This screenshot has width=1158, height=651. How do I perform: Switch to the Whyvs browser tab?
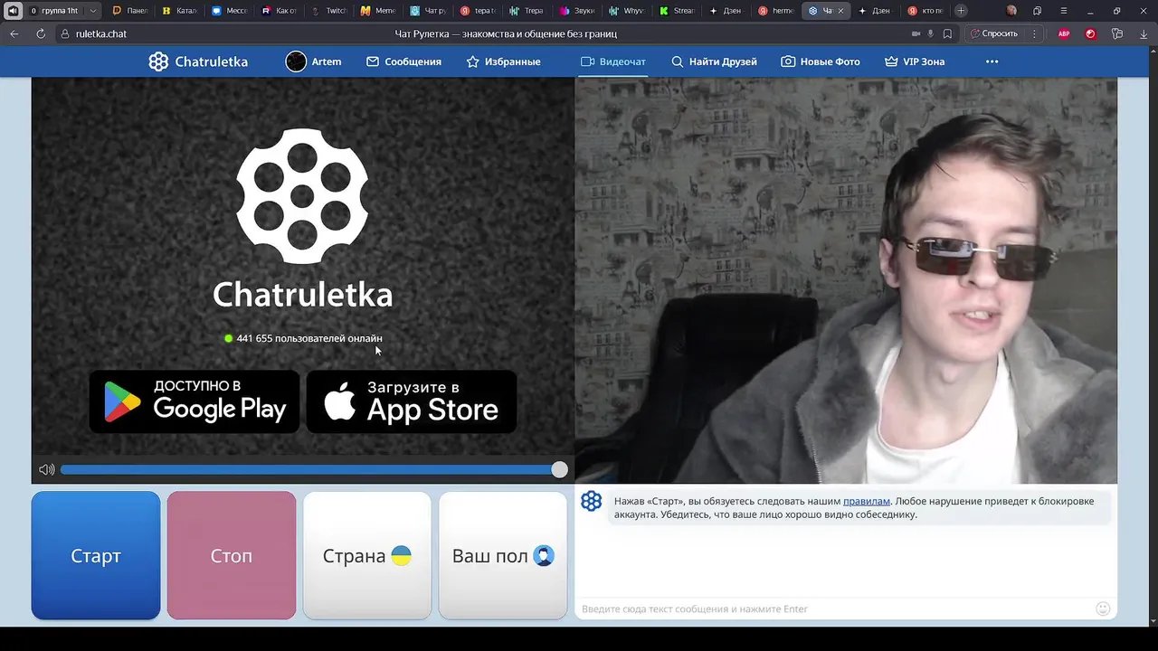[625, 11]
